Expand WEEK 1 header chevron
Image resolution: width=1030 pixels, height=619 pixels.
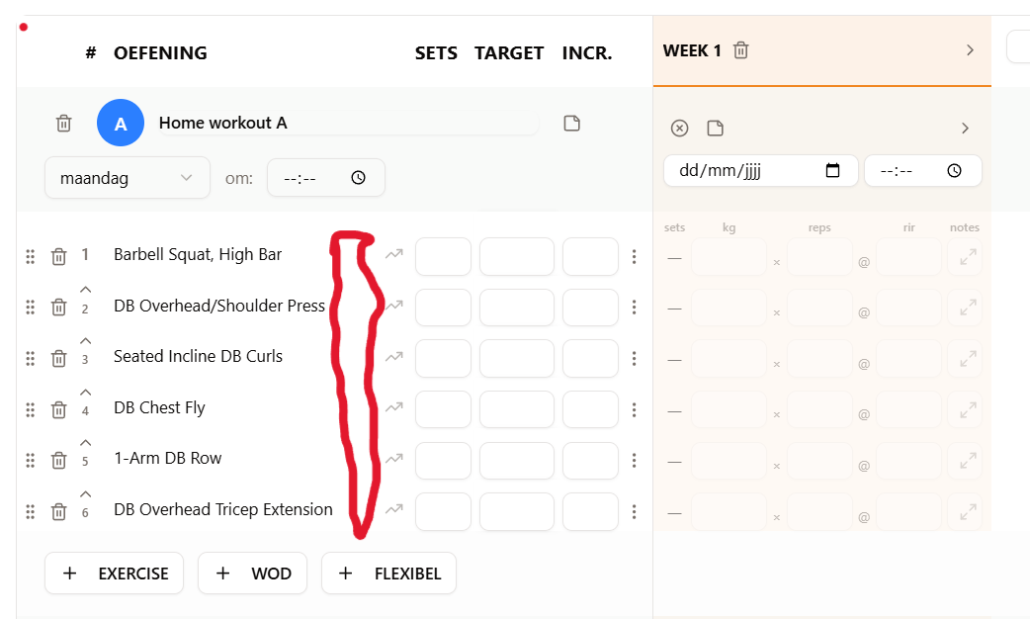(x=970, y=50)
